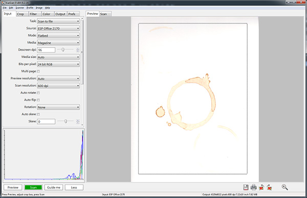Rotate the image left with the toolbar icon
307x198 pixels.
[261, 187]
